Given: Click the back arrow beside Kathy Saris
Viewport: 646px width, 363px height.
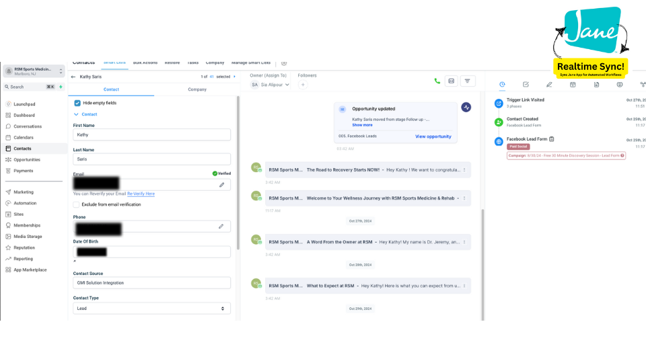Looking at the screenshot, I should 73,77.
